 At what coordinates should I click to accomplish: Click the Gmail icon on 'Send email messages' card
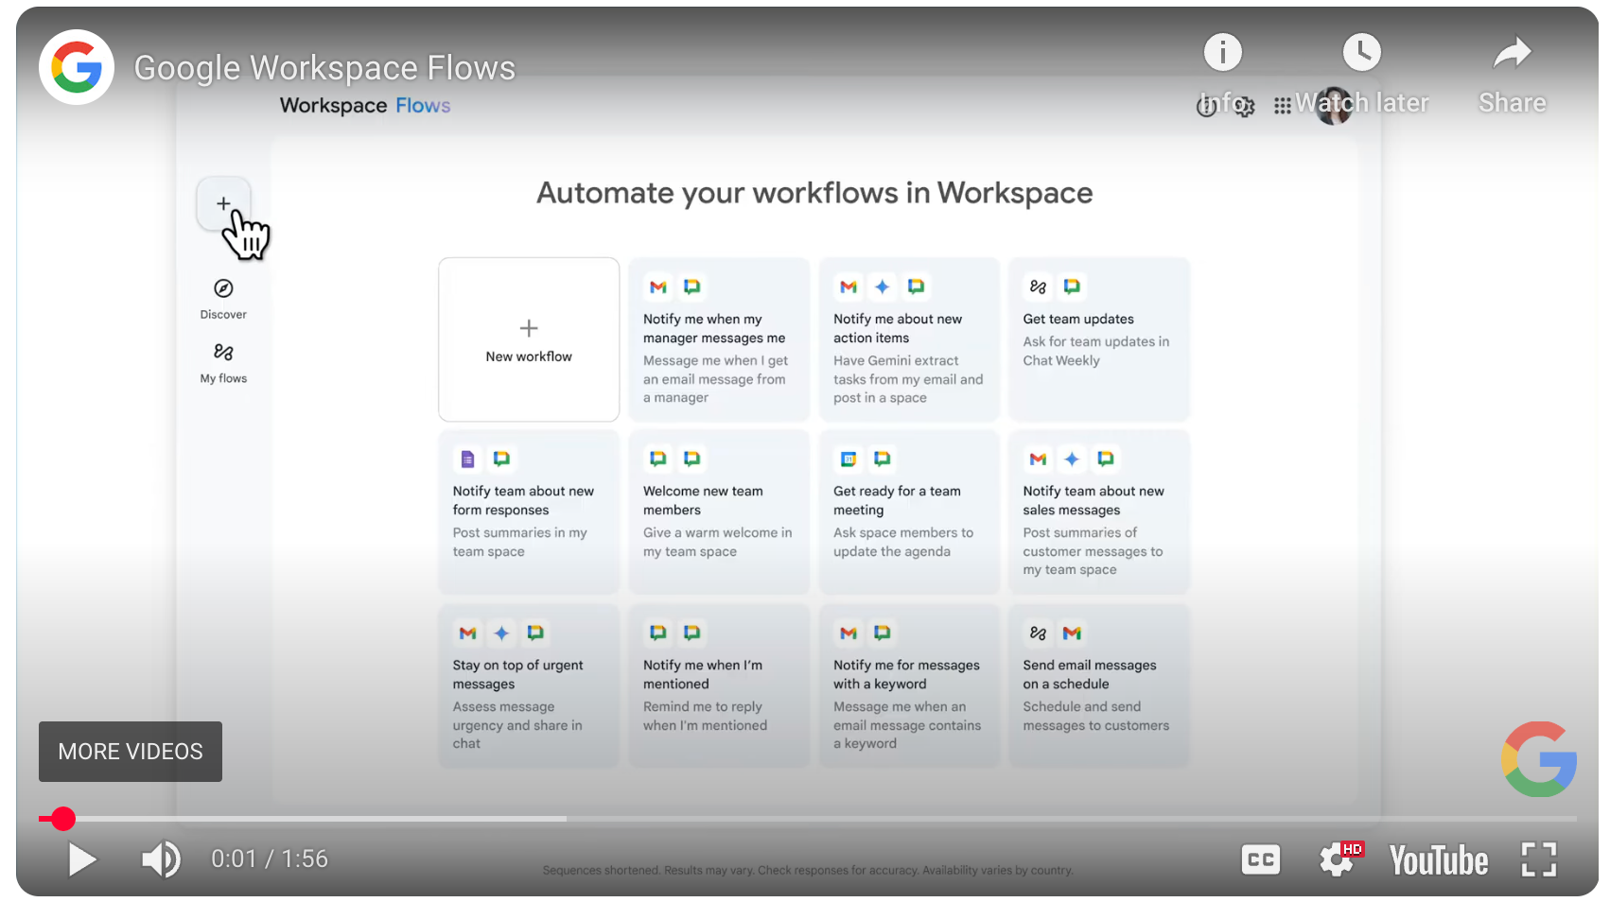click(1072, 633)
